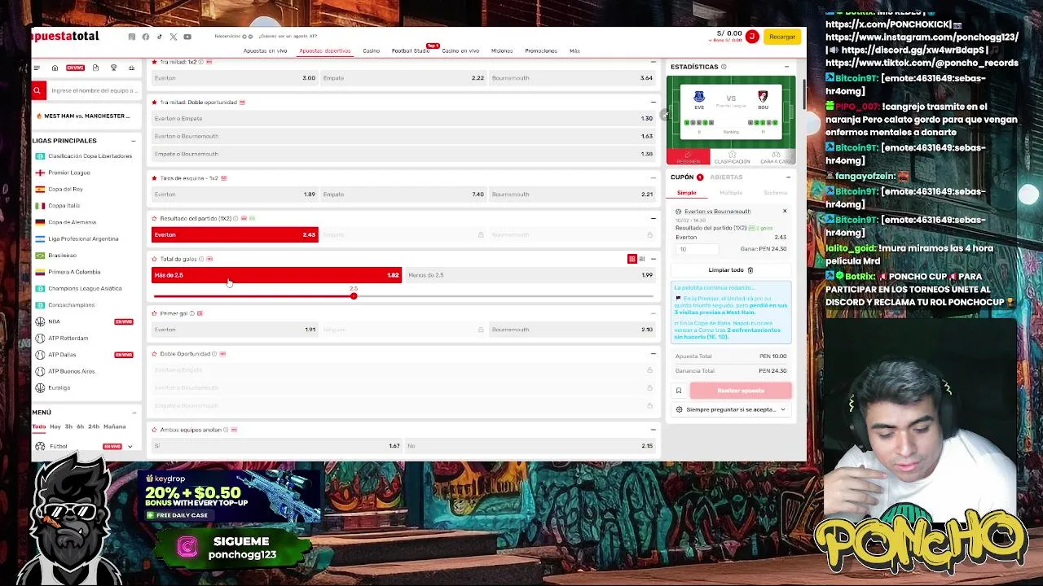Open the Football Studio menu
Image resolution: width=1043 pixels, height=586 pixels.
(x=410, y=50)
